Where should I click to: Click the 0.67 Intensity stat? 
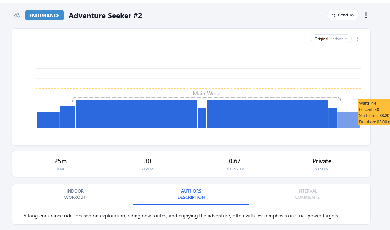click(235, 161)
